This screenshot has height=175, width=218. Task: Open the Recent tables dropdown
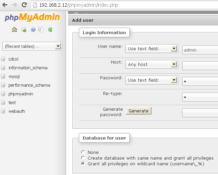[x=32, y=46]
